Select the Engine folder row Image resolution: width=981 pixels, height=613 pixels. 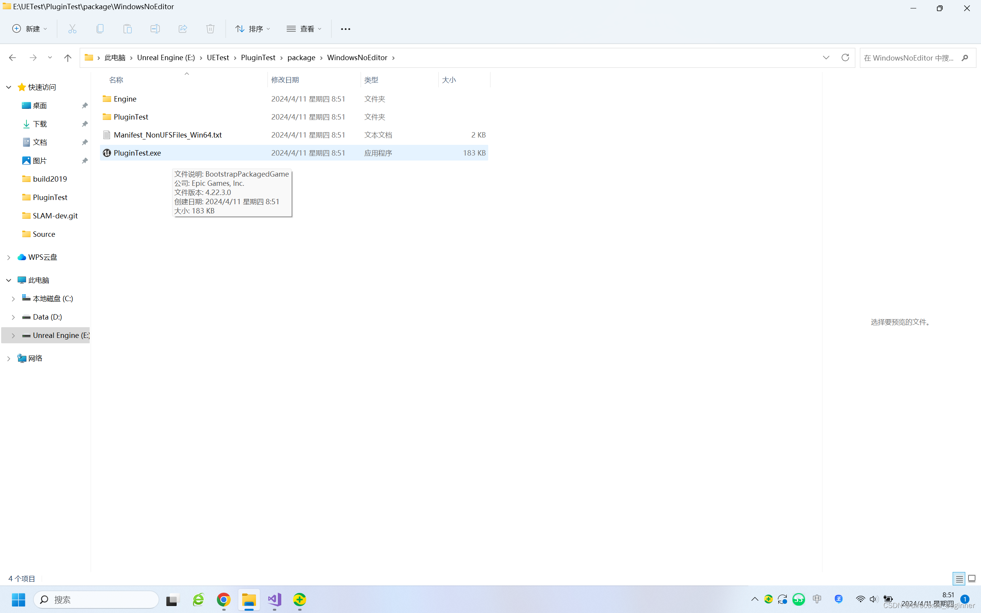point(294,99)
